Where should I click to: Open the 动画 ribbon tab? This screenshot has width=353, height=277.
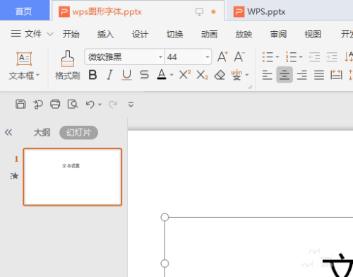coord(209,35)
